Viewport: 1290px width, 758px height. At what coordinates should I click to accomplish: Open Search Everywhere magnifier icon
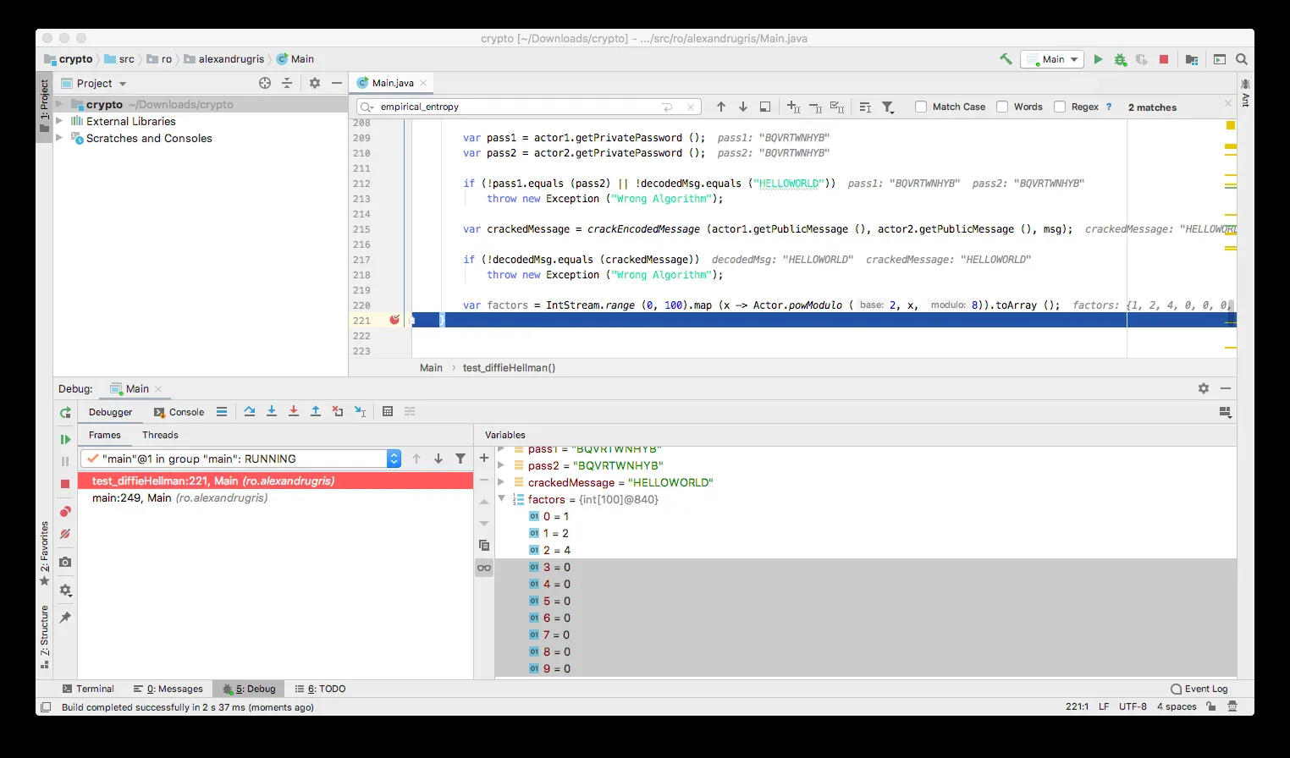1242,59
